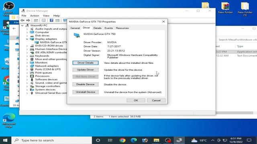The height and width of the screenshot is (144, 257).
Task: Click the Mice and other pointing devices icon
Action: (x=32, y=59)
